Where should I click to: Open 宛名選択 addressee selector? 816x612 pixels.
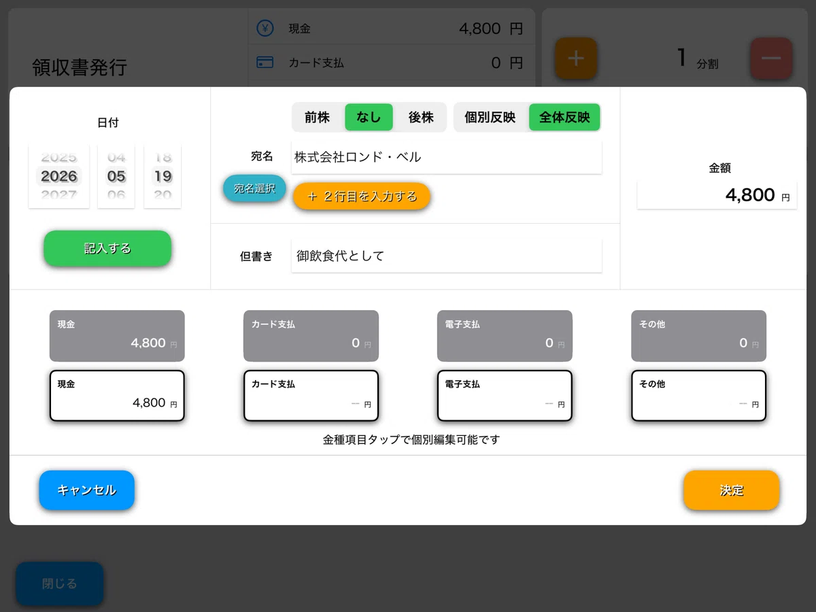pos(254,188)
